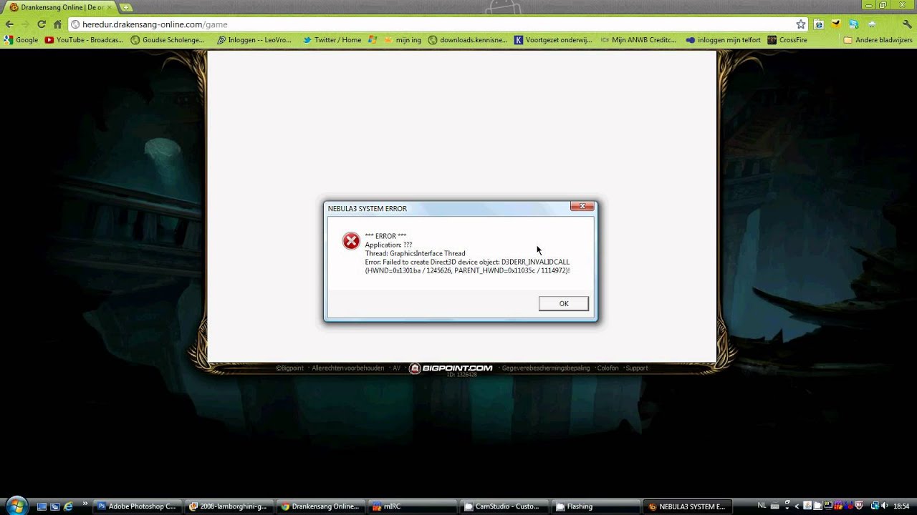Open mijn ing bookmark
Image resolution: width=917 pixels, height=515 pixels.
[401, 40]
